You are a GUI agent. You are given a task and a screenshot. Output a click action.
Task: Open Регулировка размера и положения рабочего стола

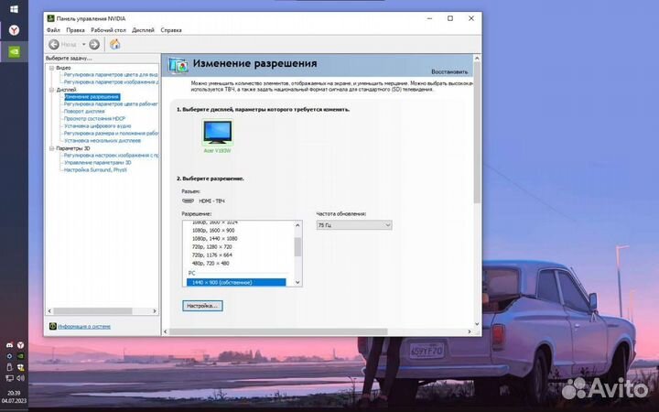click(111, 134)
